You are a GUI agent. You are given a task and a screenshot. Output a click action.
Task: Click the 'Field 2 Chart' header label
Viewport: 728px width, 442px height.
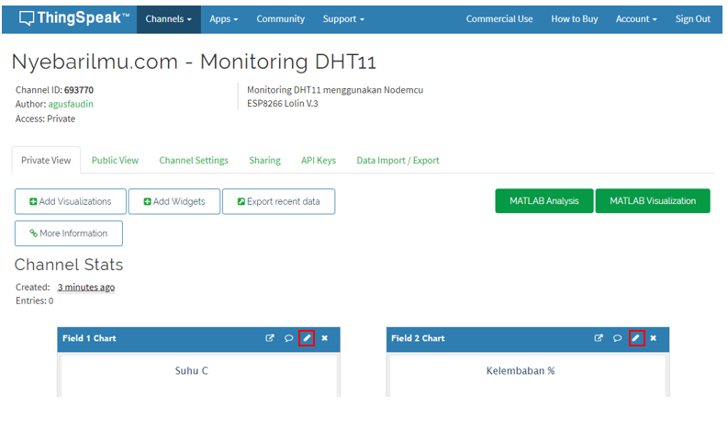coord(418,338)
